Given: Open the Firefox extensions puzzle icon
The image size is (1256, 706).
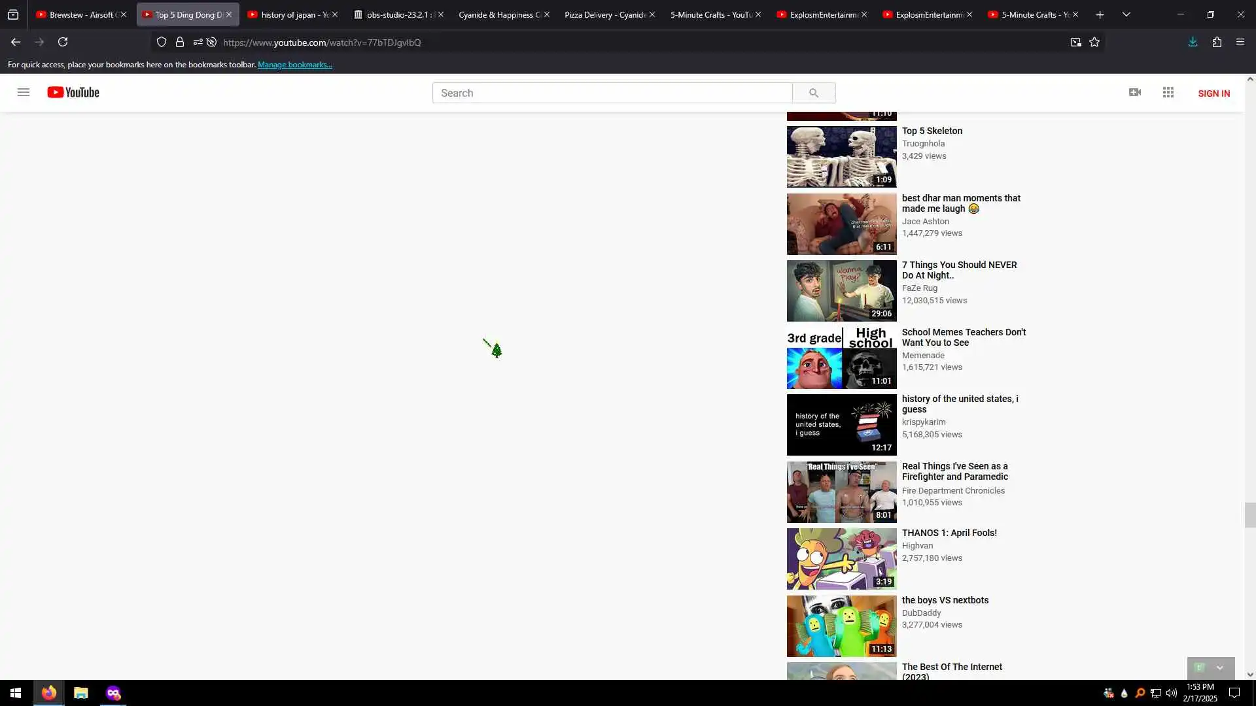Looking at the screenshot, I should click(x=1217, y=42).
